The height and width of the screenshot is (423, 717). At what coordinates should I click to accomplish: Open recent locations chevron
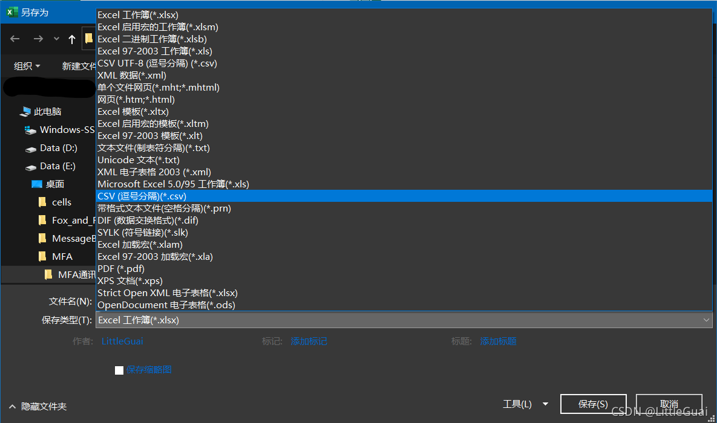click(x=56, y=39)
